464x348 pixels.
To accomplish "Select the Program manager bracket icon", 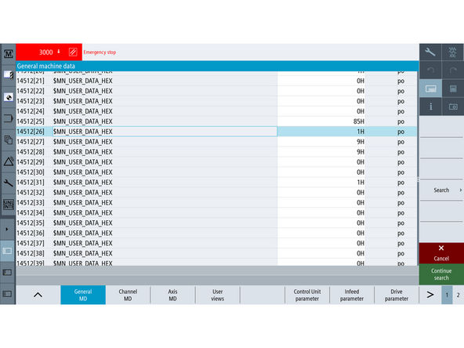I will [x=9, y=118].
